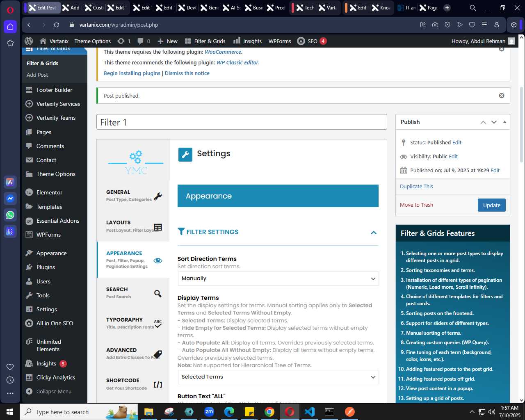Viewport: 525px width, 420px height.
Task: Dismiss the Post published notice
Action: (502, 96)
